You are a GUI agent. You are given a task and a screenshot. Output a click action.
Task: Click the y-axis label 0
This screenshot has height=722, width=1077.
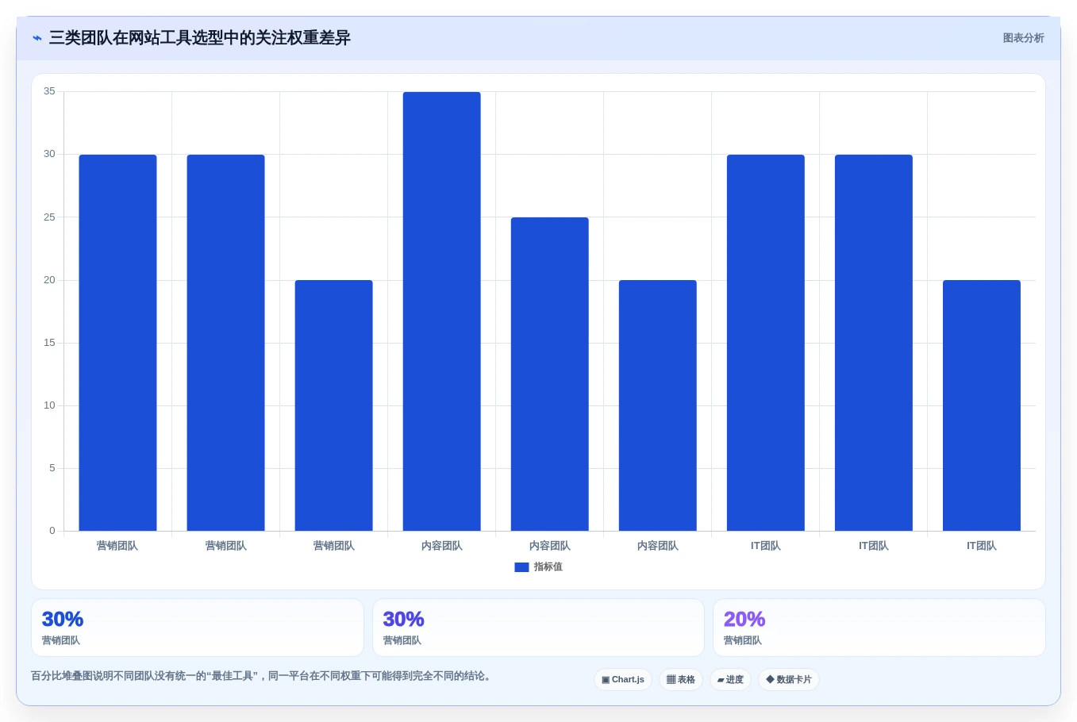click(x=52, y=531)
